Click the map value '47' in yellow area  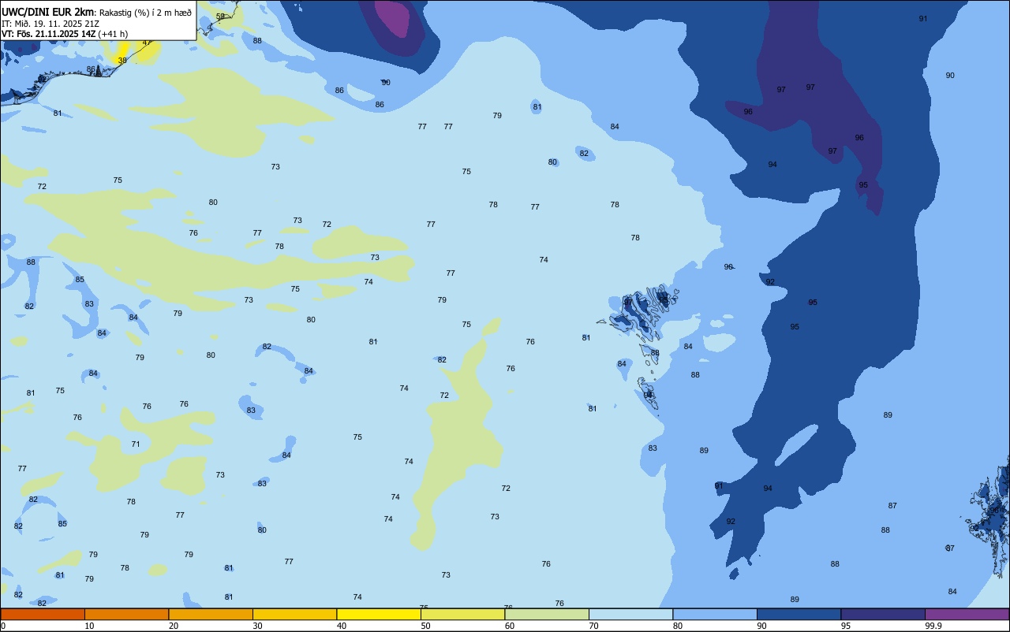tap(147, 43)
